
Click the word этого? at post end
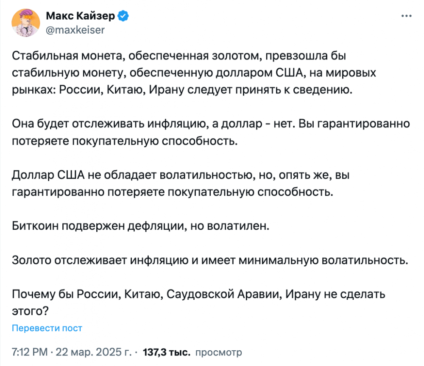tap(30, 311)
